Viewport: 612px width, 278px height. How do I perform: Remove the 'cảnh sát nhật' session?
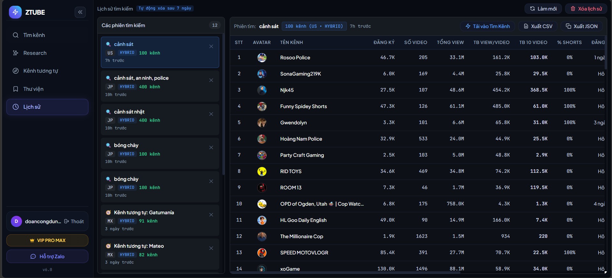click(x=211, y=114)
